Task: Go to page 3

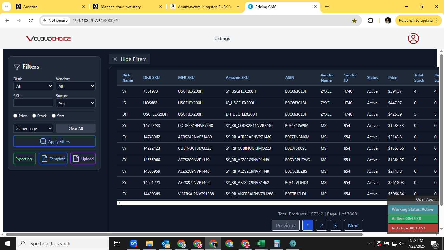Action: click(335, 225)
